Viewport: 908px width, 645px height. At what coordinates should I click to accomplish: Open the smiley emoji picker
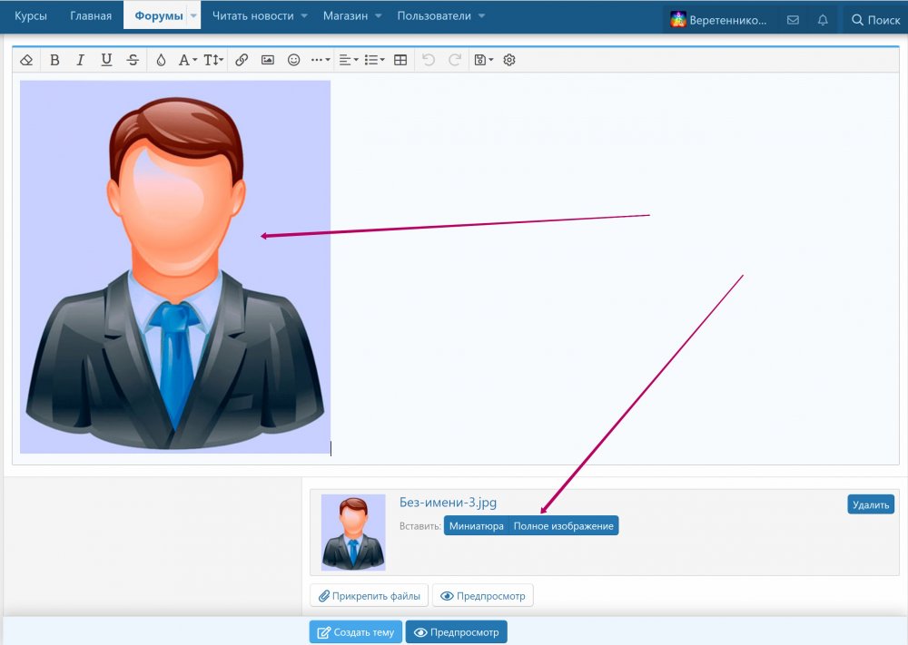coord(293,60)
